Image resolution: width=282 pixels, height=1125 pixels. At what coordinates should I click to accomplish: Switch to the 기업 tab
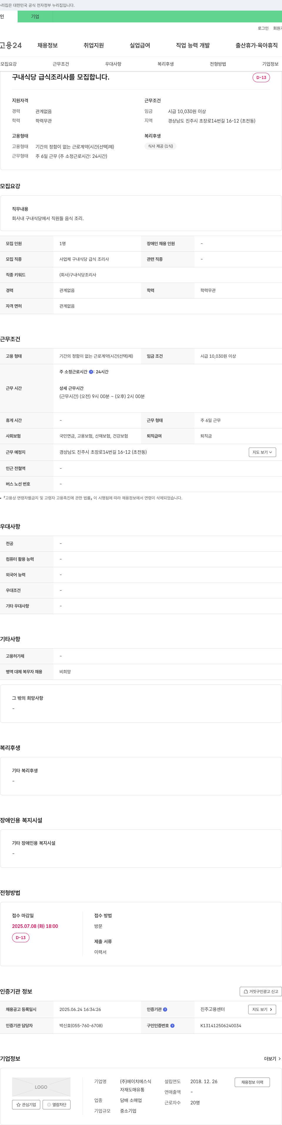(35, 17)
